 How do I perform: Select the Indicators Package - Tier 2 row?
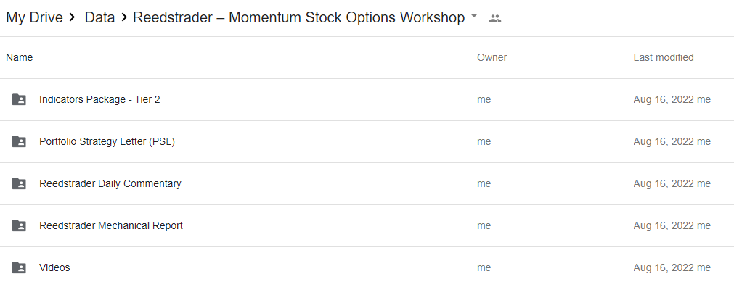pyautogui.click(x=367, y=99)
